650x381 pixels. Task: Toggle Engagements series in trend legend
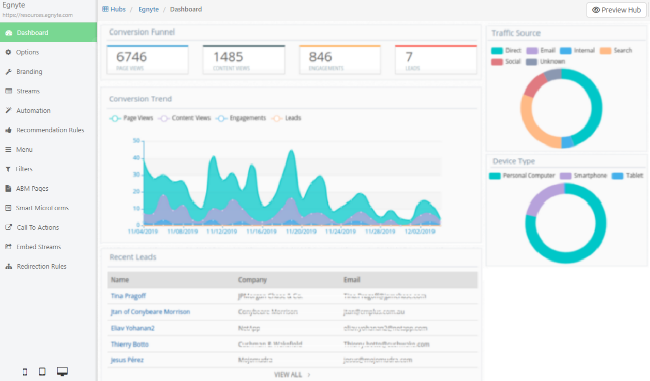[x=241, y=118]
